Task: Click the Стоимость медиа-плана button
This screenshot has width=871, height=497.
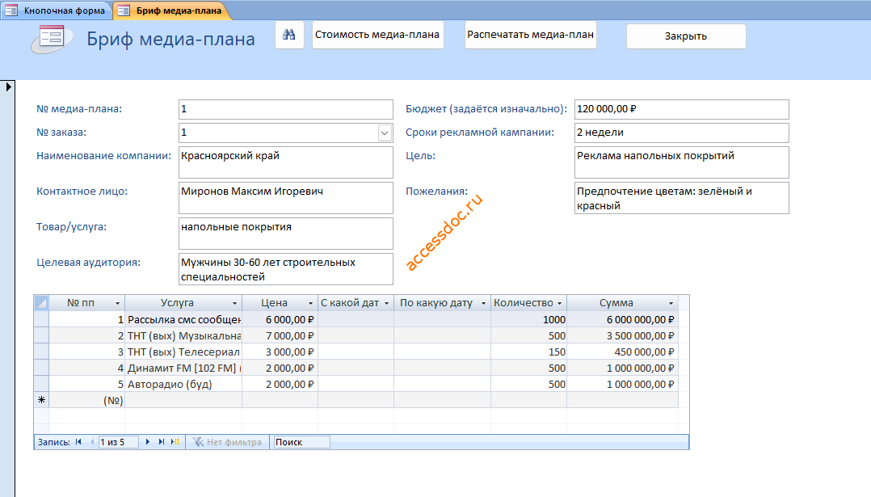Action: tap(378, 35)
